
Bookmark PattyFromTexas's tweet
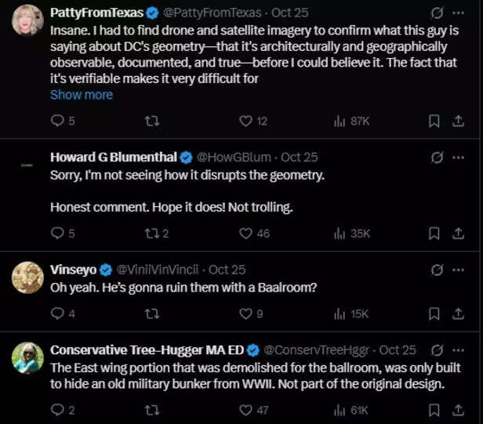[x=434, y=121]
